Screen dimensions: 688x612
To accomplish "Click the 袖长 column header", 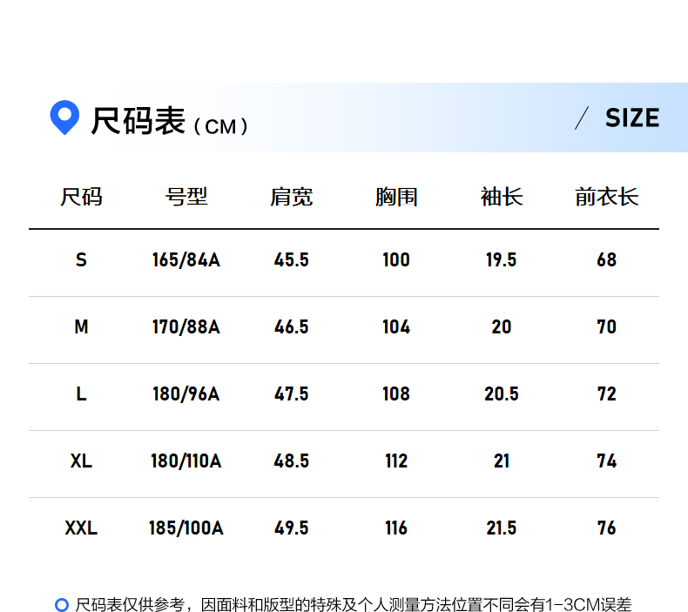I will [502, 197].
